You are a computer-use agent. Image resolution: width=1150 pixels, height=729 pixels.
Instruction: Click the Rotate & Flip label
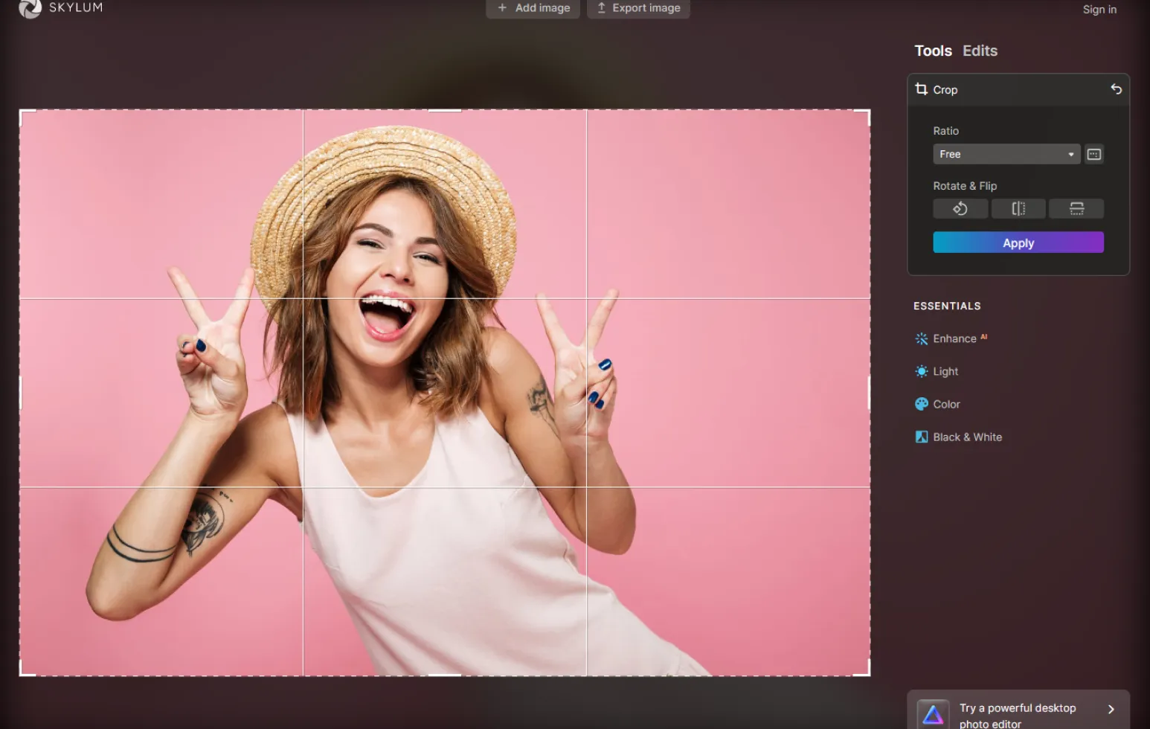point(965,186)
